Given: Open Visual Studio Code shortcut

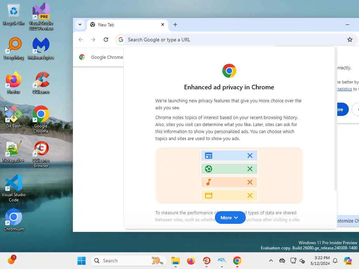Looking at the screenshot, I should (14, 188).
